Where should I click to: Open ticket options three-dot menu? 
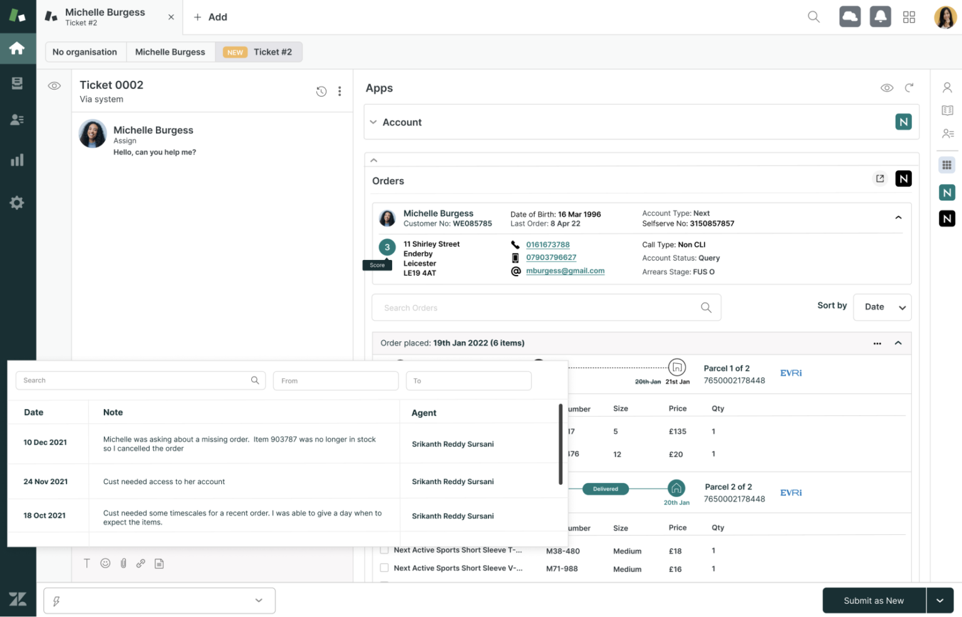coord(339,91)
